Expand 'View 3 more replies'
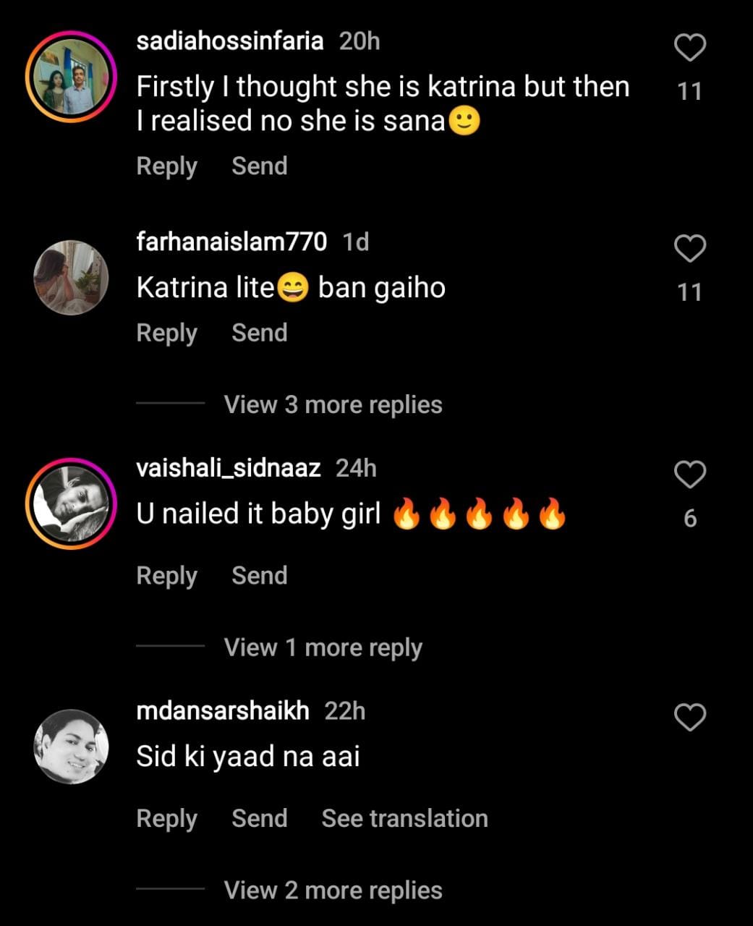 (333, 404)
